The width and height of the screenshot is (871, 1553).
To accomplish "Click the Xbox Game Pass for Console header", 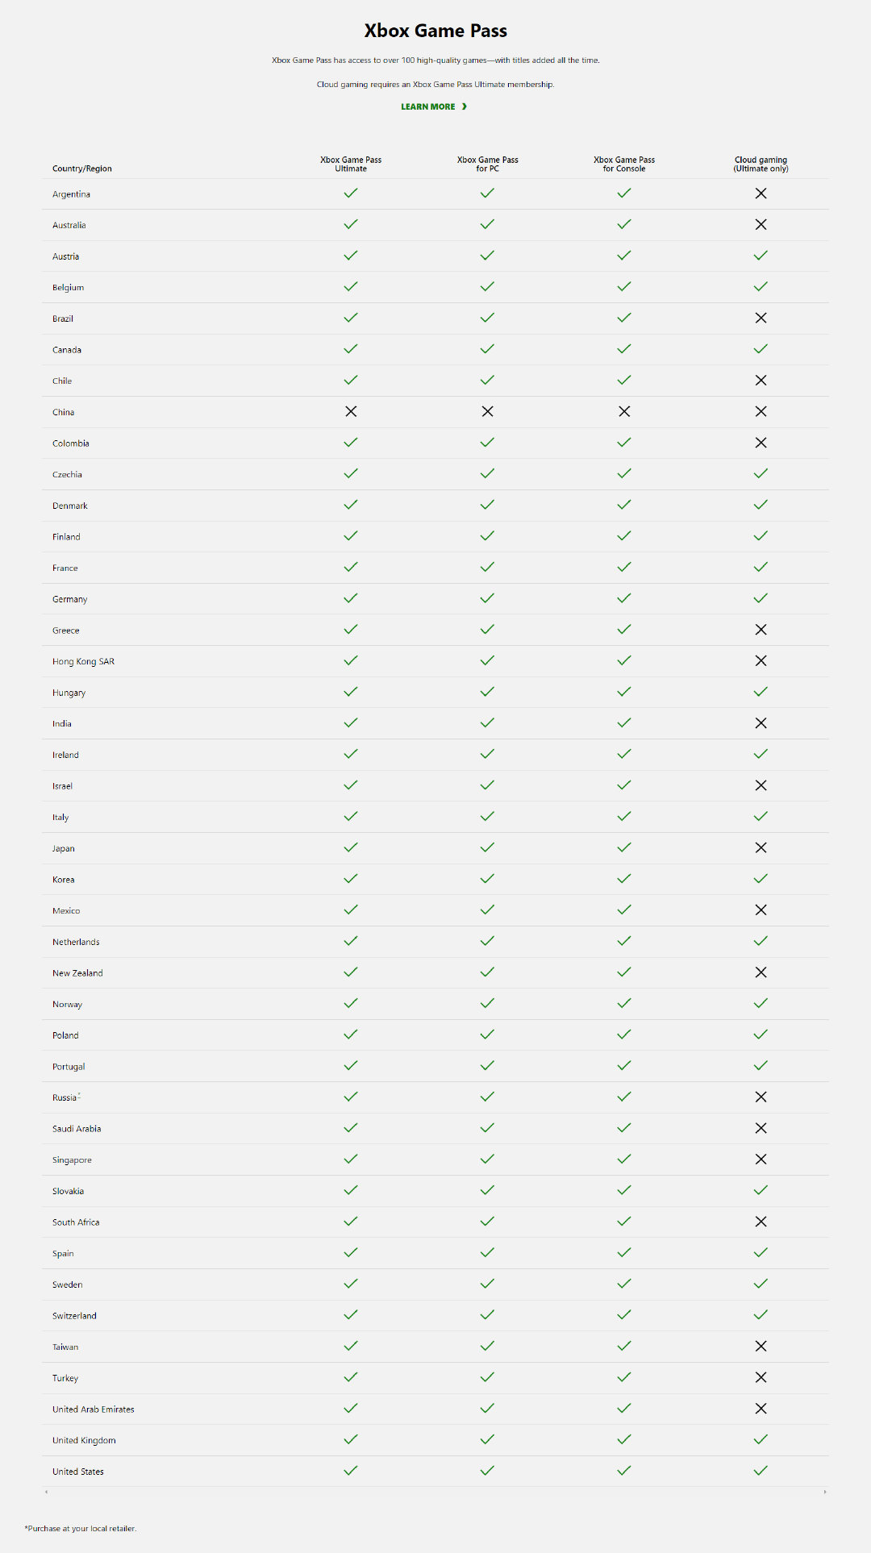I will 624,164.
